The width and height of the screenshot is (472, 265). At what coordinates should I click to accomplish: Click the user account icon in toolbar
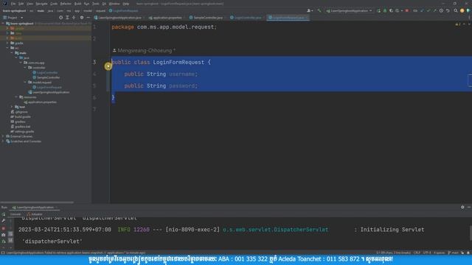point(309,11)
